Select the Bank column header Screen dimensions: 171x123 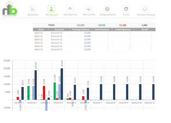[41, 29]
